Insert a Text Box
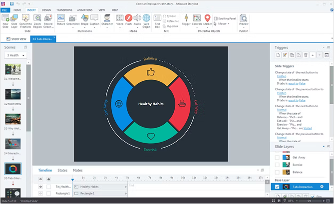The height and width of the screenshot is (204, 334). click(x=157, y=19)
